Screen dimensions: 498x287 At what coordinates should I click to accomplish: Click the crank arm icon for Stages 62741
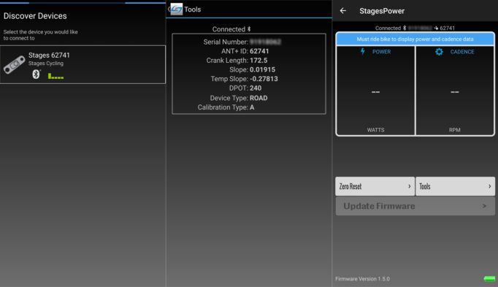14,64
